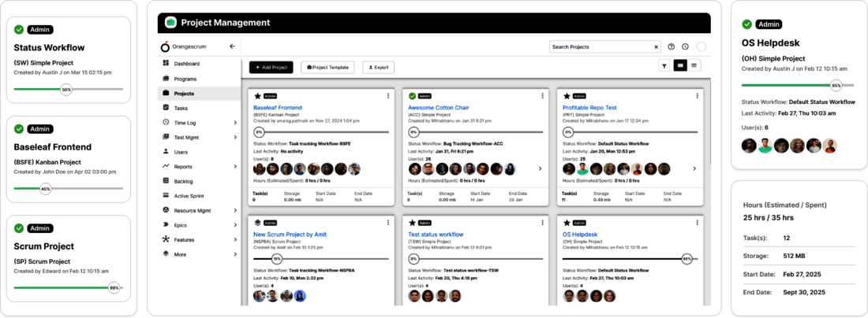Click the clock icon in top bar

tap(685, 47)
